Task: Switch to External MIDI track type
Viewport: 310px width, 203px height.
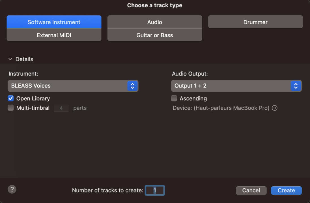Action: 54,35
